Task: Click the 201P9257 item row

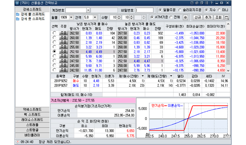Action: [x=140, y=86]
